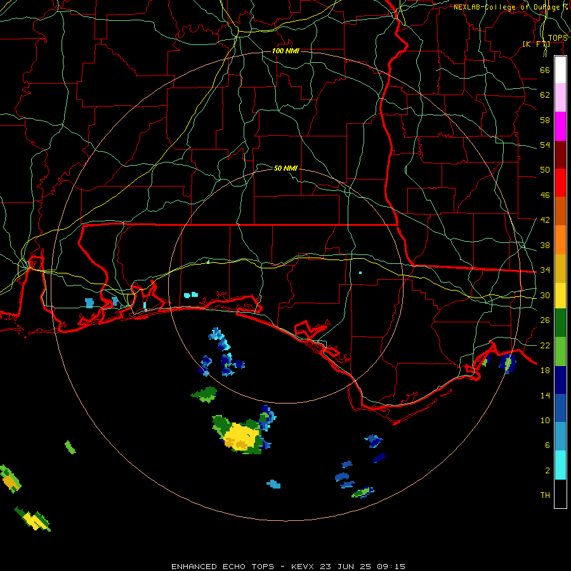
Task: Select the magenta legend color block
Action: (560, 126)
